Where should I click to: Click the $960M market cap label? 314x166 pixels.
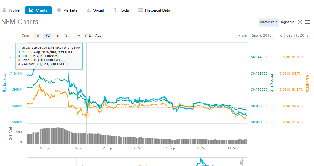coord(17,90)
